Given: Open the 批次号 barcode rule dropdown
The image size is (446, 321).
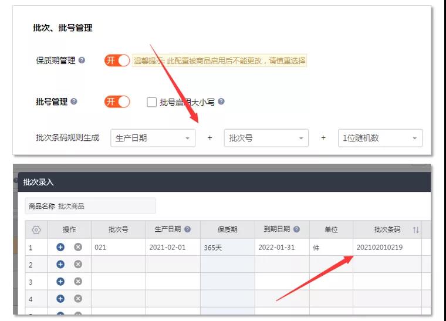Looking at the screenshot, I should coord(266,138).
